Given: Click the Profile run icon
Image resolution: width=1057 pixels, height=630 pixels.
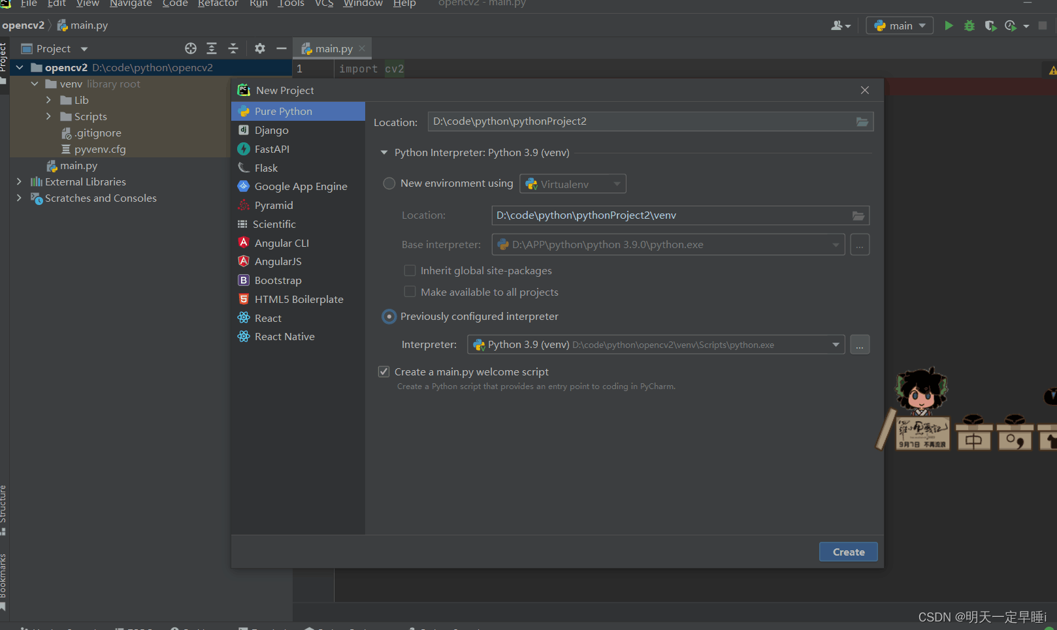Looking at the screenshot, I should click(1011, 25).
